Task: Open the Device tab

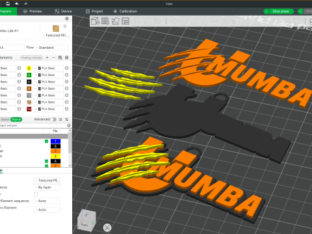Action: pos(63,11)
